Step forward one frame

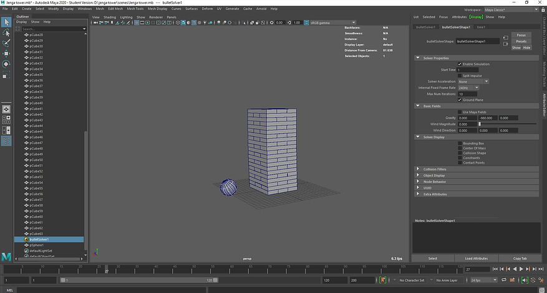[x=534, y=269]
